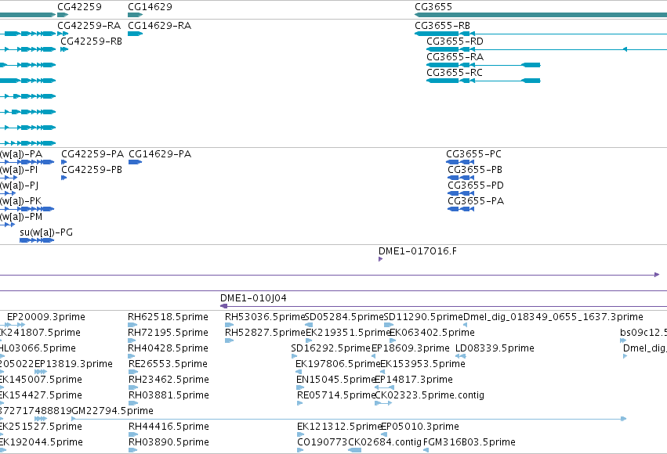Select the CG42259 gene label
Screen dimensions: 667x454
click(x=79, y=7)
